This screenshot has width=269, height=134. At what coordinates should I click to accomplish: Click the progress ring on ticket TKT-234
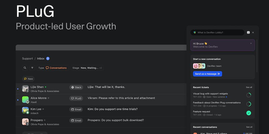(249, 104)
